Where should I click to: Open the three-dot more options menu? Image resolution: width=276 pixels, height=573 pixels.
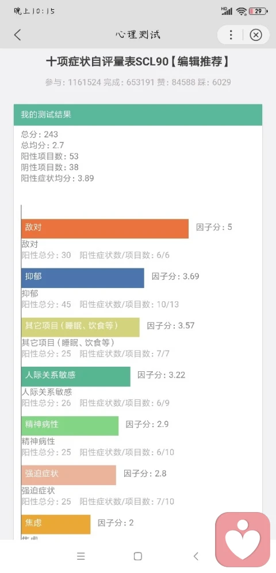tap(231, 34)
